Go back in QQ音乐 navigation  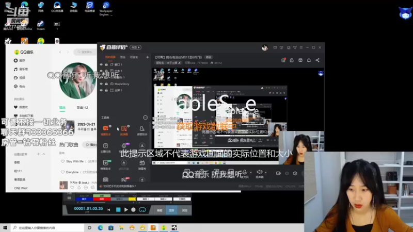[x=60, y=52]
